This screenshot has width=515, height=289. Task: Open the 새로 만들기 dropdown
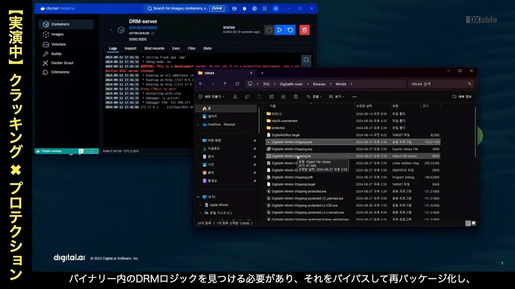211,97
